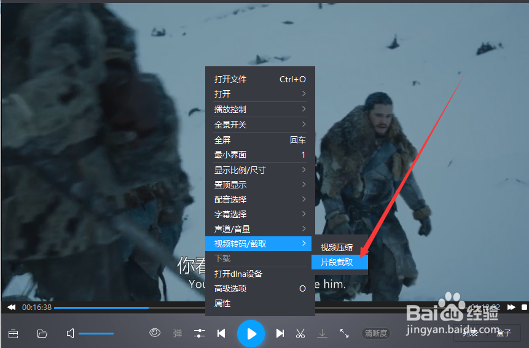This screenshot has width=529, height=348.
Task: Expand the 播放控制 submenu
Action: click(x=260, y=109)
